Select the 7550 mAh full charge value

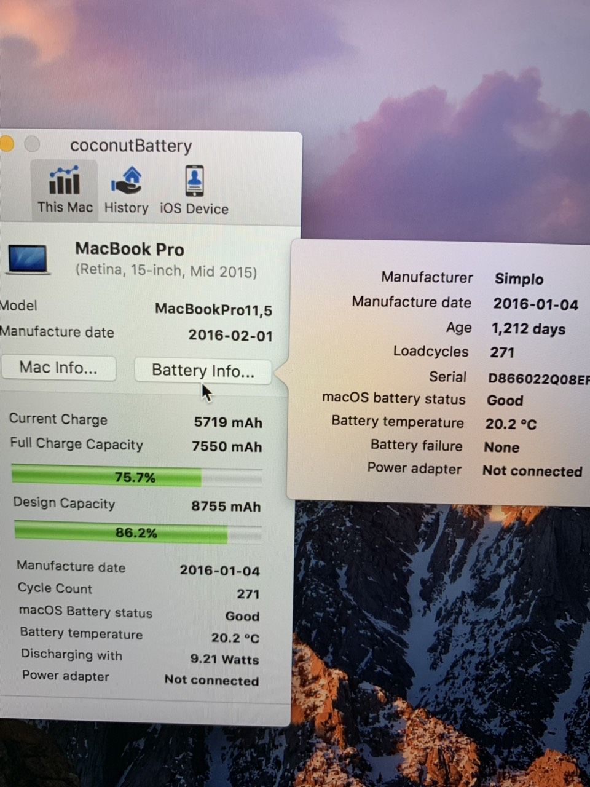pos(227,446)
